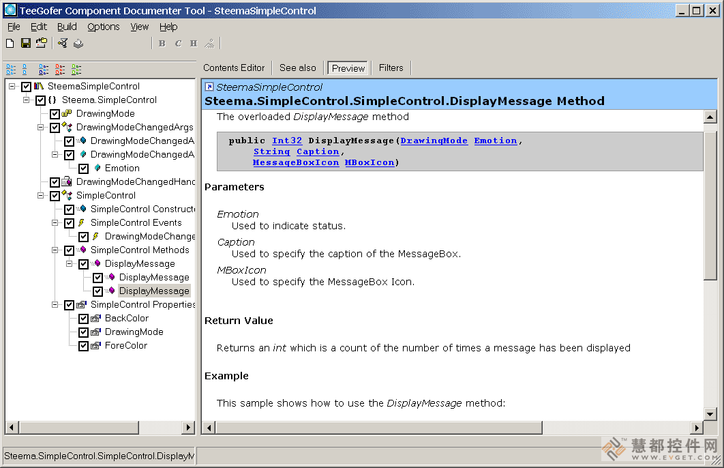This screenshot has width=724, height=468.
Task: Click the collapse tree icon with two pages
Action: click(x=25, y=70)
